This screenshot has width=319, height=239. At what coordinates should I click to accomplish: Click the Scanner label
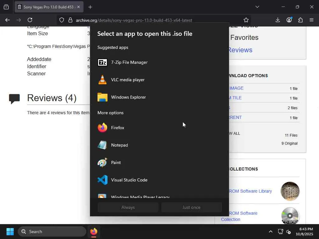click(x=36, y=73)
